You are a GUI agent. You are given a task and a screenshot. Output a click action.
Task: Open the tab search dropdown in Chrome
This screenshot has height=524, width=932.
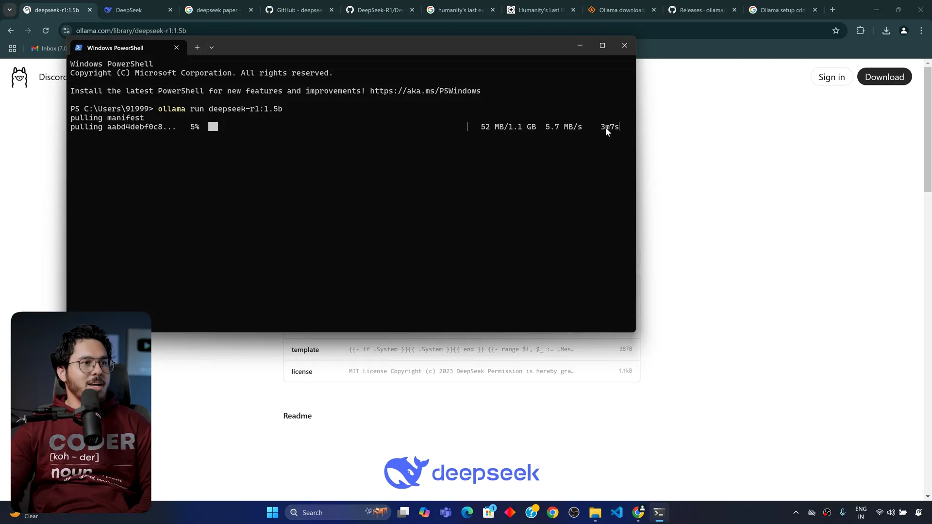tap(9, 10)
